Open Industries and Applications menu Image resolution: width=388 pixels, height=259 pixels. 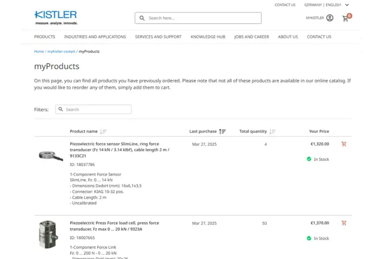(x=95, y=37)
